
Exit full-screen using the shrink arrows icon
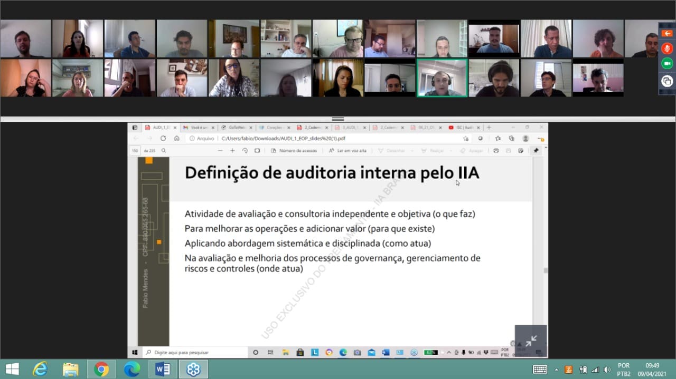click(531, 341)
